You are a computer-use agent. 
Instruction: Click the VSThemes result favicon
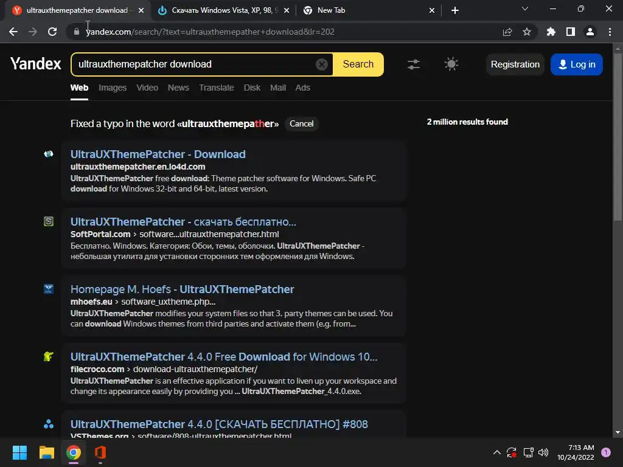click(x=49, y=424)
